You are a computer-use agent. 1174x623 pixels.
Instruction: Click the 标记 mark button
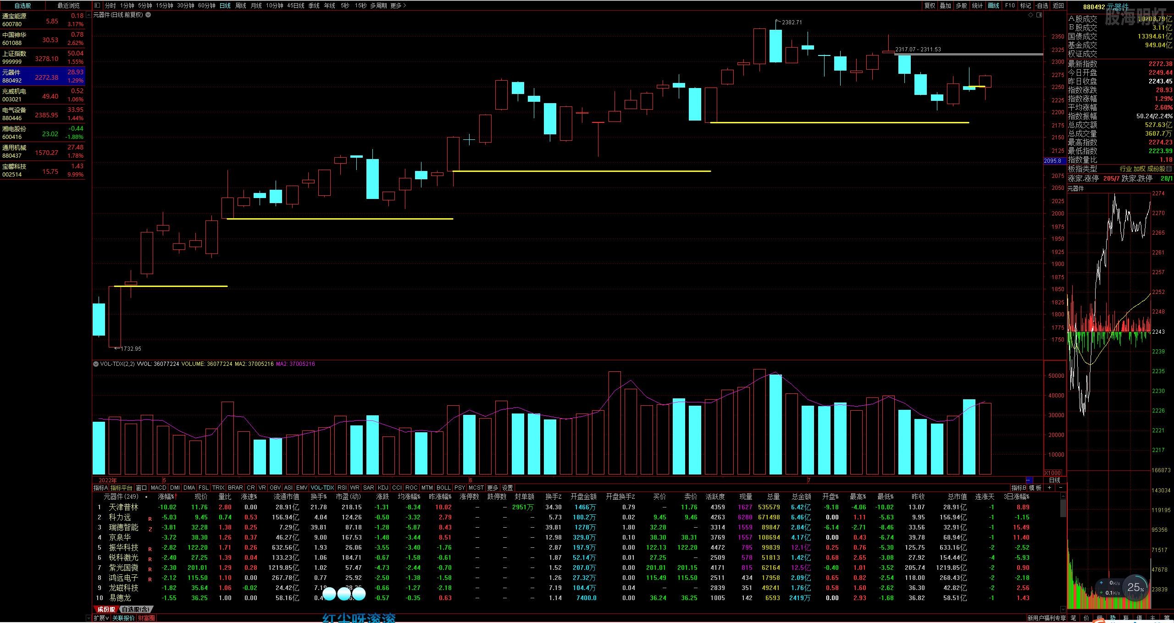pos(1025,6)
